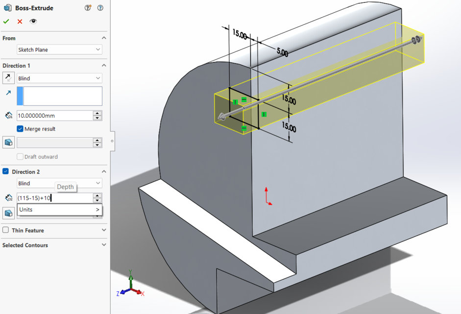Expand the Selected Contours section

[x=103, y=245]
